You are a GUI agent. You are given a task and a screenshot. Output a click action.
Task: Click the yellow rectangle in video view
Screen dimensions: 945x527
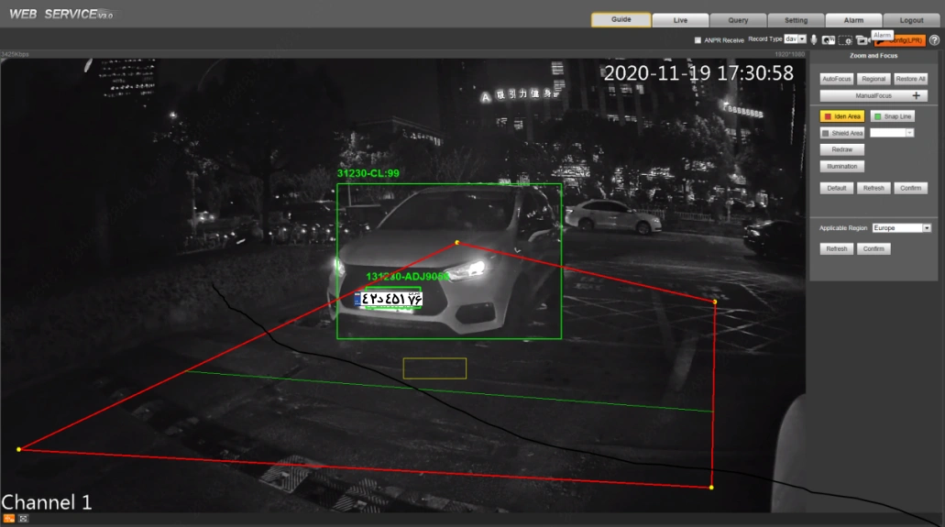(434, 368)
